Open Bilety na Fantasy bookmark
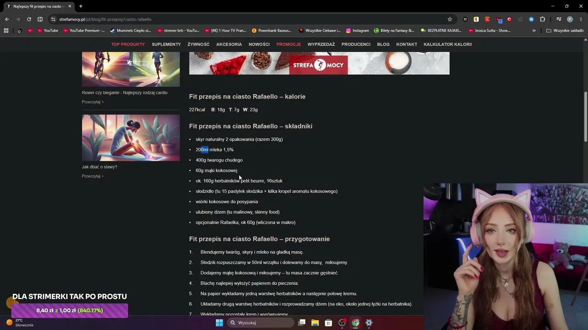The height and width of the screenshot is (330, 588). click(394, 31)
